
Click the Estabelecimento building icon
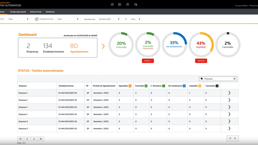[x=37, y=19]
